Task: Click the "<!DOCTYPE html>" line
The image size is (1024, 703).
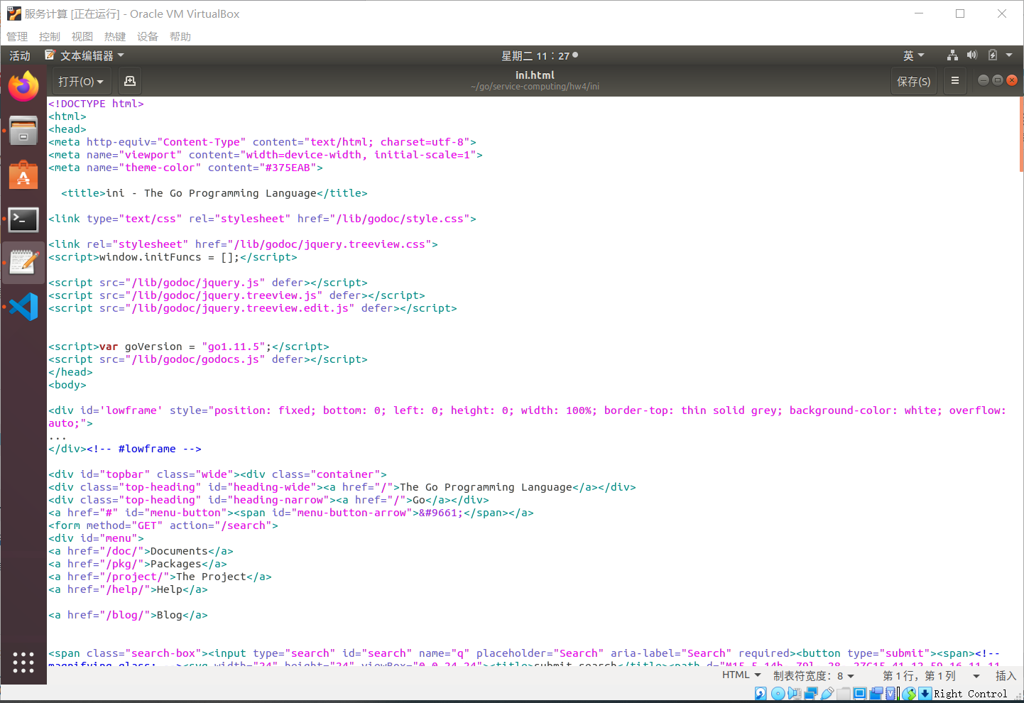Action: pyautogui.click(x=96, y=104)
